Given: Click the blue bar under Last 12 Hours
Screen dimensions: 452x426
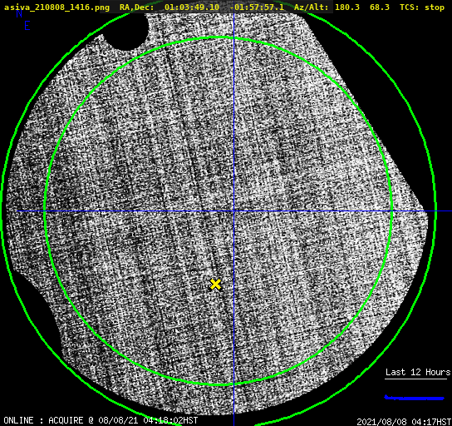Looking at the screenshot, I should pyautogui.click(x=415, y=398).
